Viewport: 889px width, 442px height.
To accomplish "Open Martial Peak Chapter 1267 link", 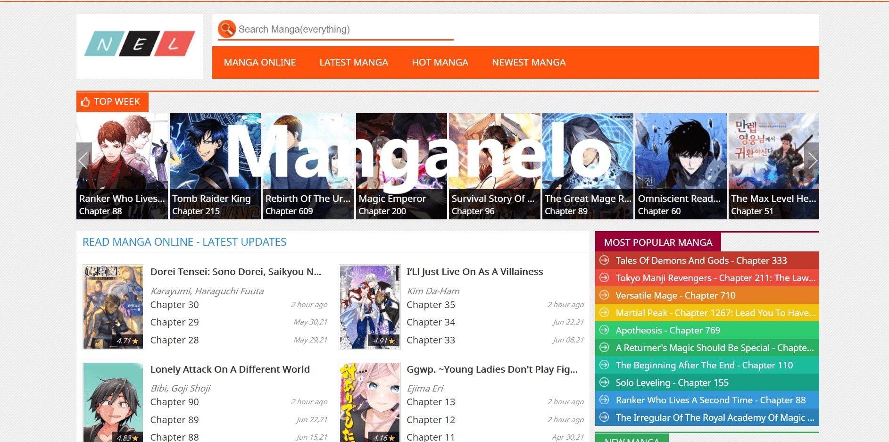I will coord(715,313).
